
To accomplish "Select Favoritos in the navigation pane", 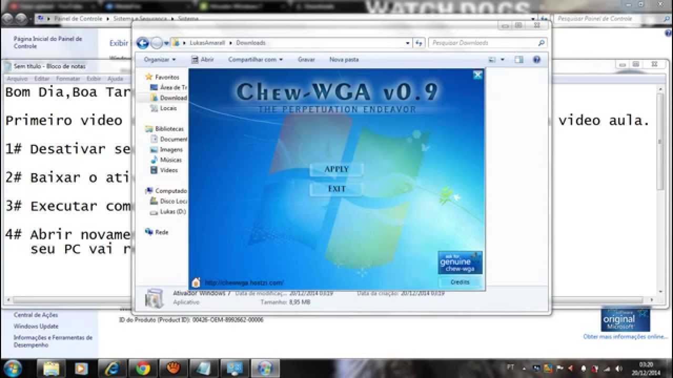I will click(x=167, y=77).
